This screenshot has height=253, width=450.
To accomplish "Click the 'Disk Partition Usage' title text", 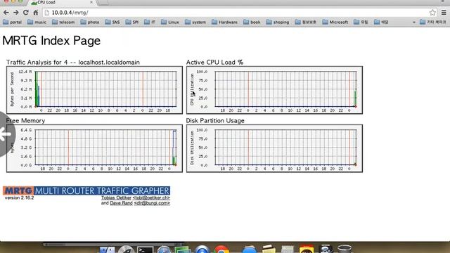I will [215, 120].
